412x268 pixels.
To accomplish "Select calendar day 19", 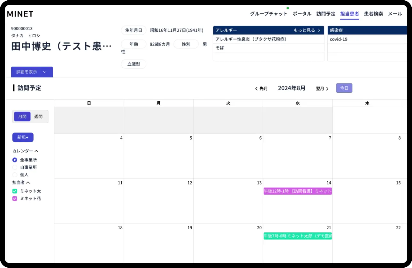I will (x=158, y=244).
